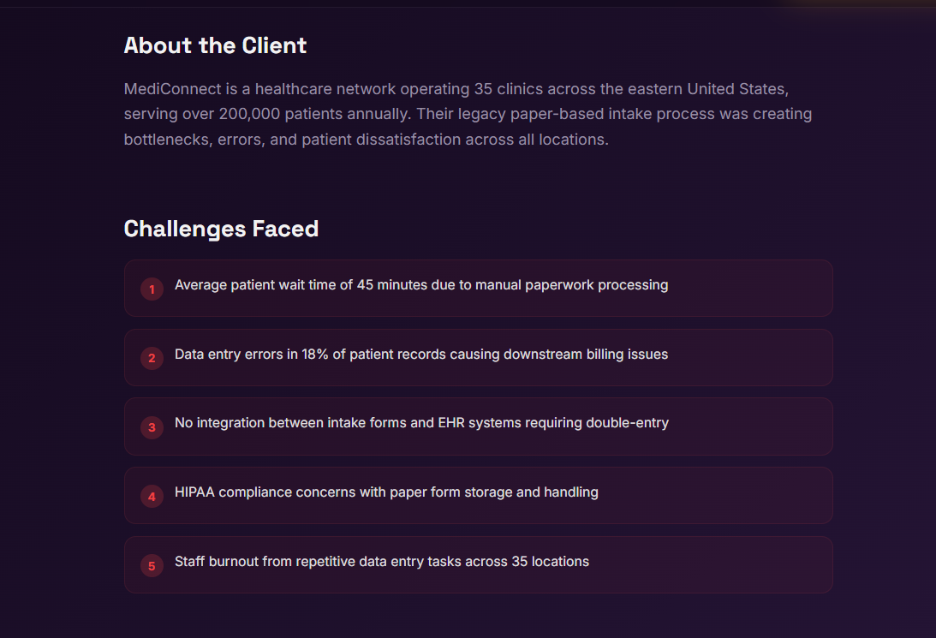Click the EHR integration challenge text

click(x=420, y=423)
